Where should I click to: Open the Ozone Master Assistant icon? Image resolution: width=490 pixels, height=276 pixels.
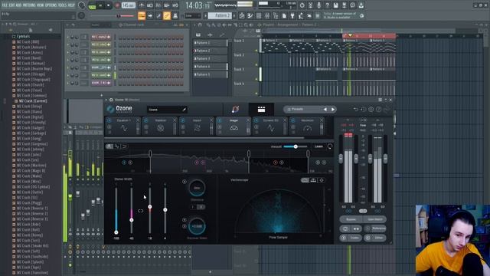coord(236,109)
